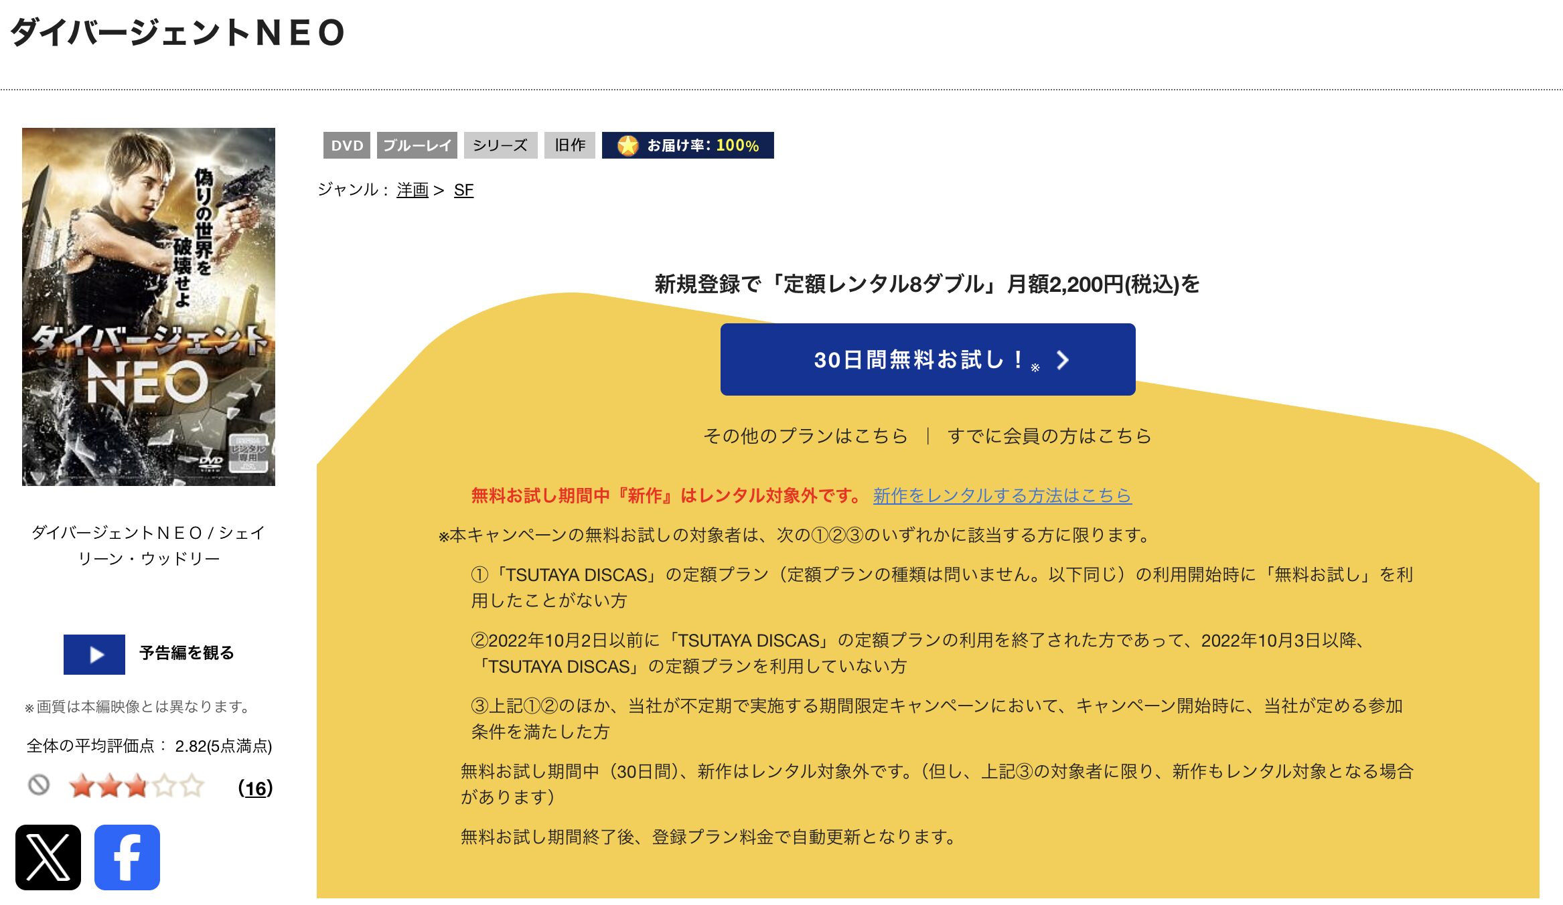Select the 旧作 tag
1563x905 pixels.
click(x=570, y=145)
